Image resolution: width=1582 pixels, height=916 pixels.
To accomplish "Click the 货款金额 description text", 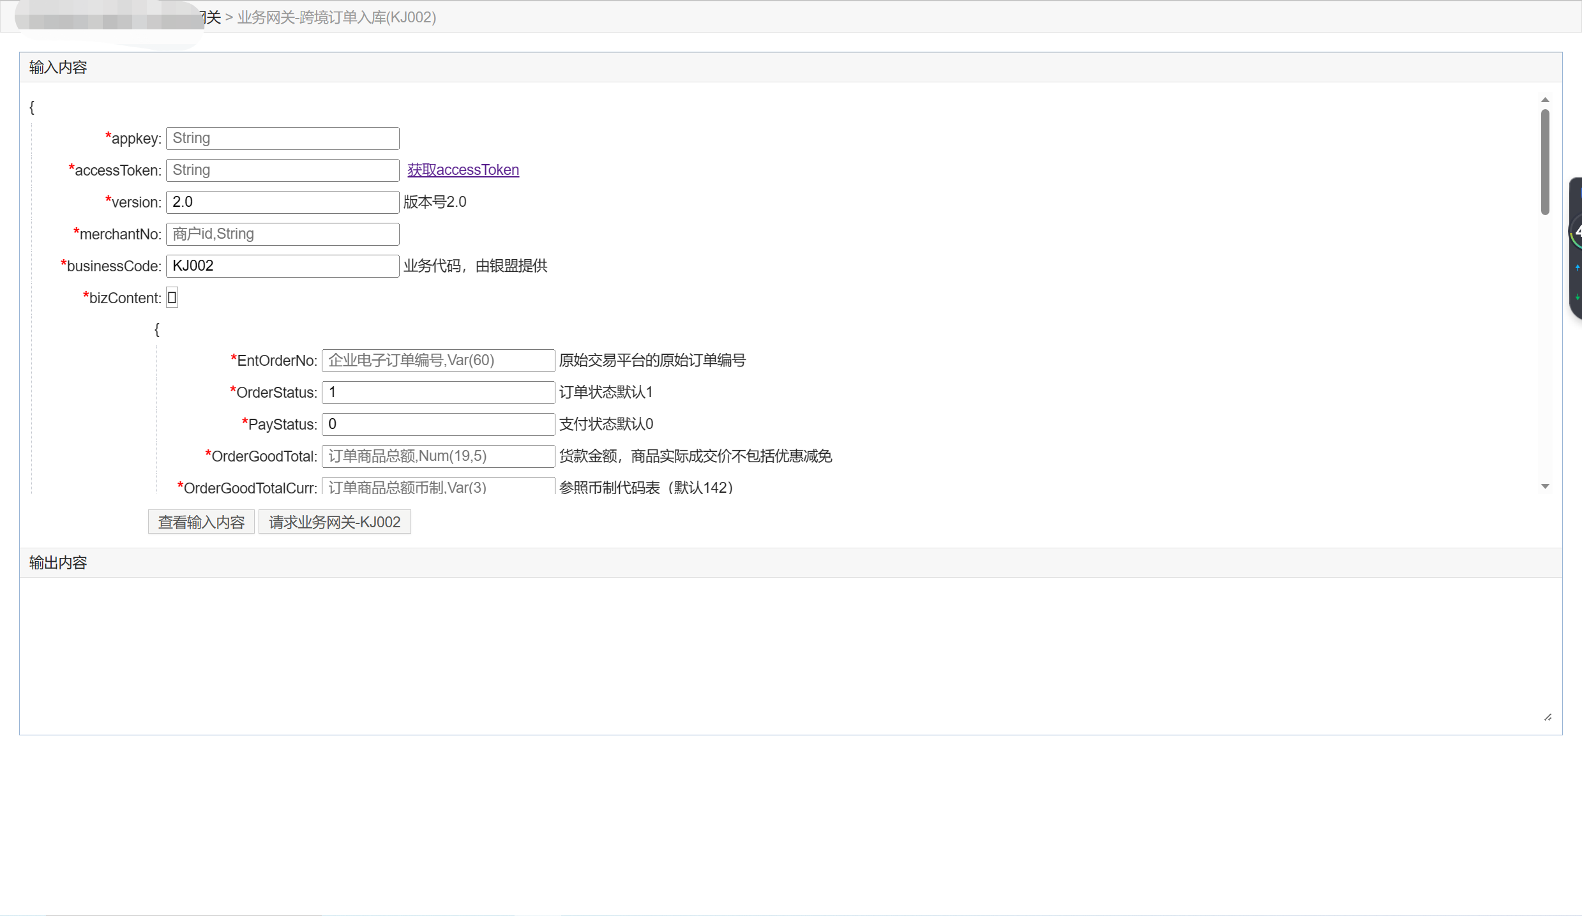I will (x=696, y=456).
